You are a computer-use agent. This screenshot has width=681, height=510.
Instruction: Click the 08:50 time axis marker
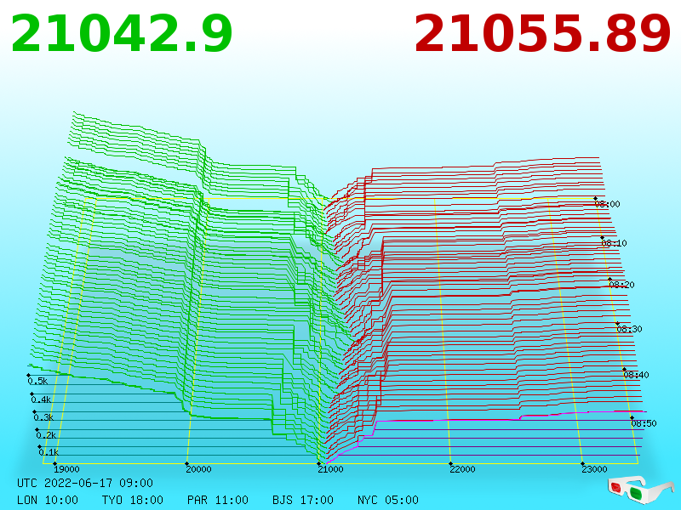click(x=644, y=423)
